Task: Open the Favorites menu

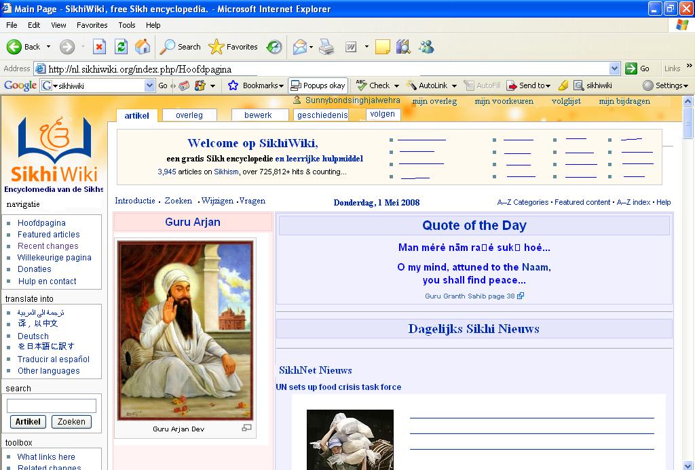Action: pyautogui.click(x=92, y=25)
